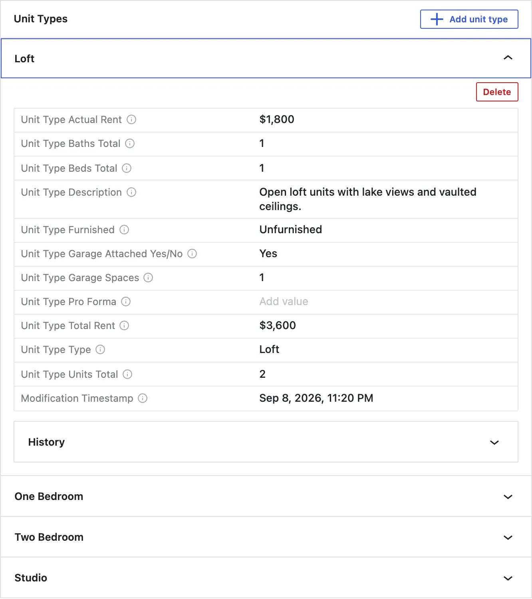Click the Unit Type Garage Spaces value 1

tap(262, 278)
